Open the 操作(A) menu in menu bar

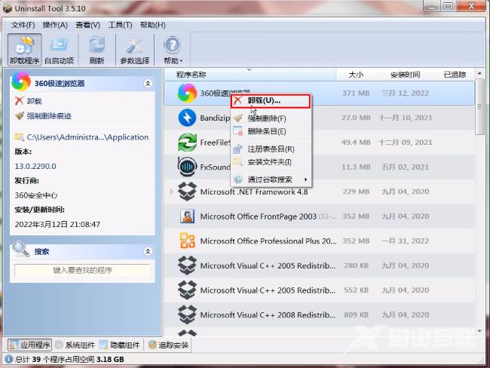click(55, 25)
